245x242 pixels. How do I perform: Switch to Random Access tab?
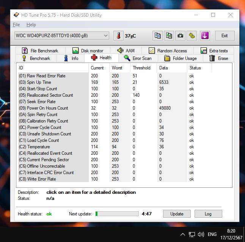168,50
